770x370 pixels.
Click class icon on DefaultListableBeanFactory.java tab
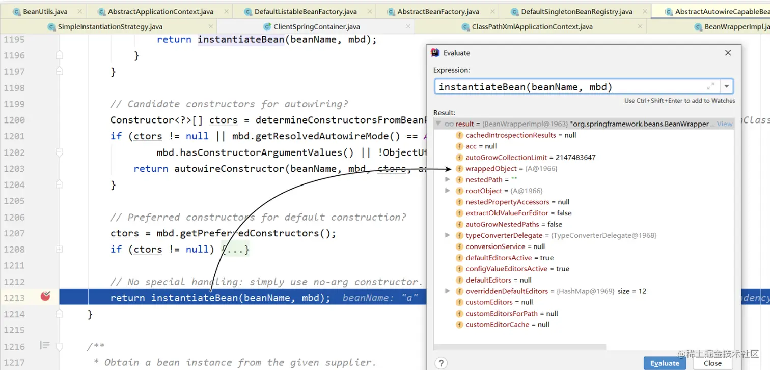[248, 11]
